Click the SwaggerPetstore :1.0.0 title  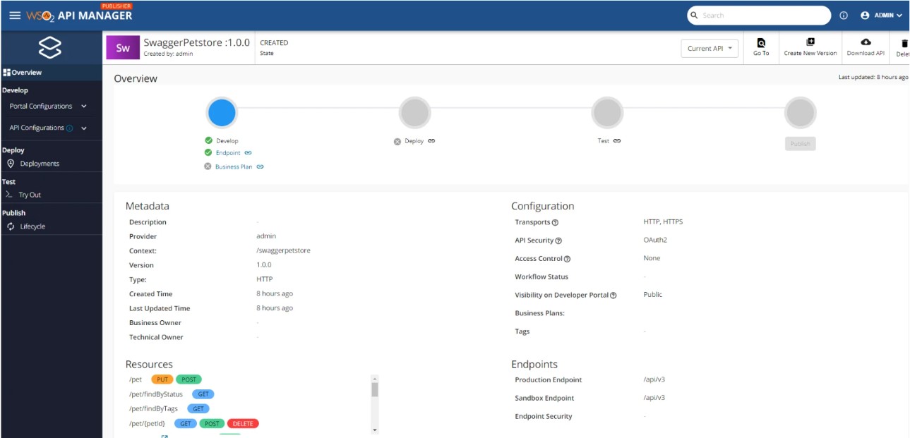click(x=197, y=42)
